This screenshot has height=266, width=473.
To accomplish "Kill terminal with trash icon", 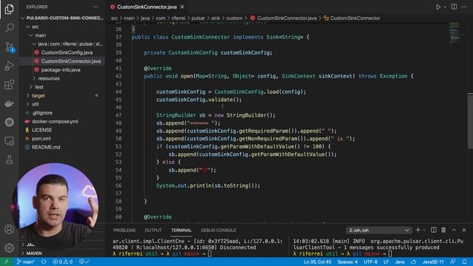I will pyautogui.click(x=443, y=230).
